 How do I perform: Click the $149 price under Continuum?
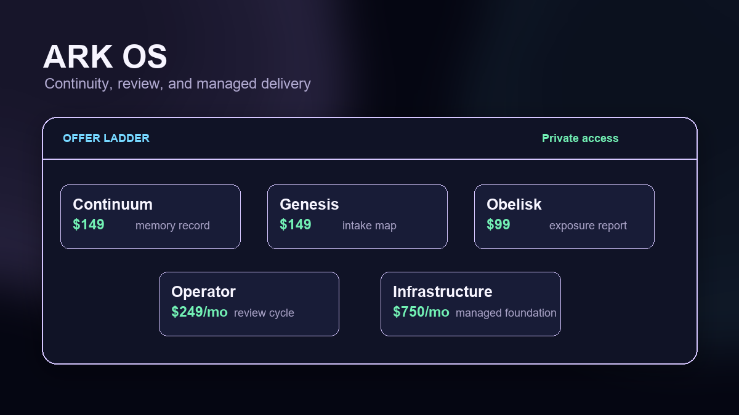(89, 225)
